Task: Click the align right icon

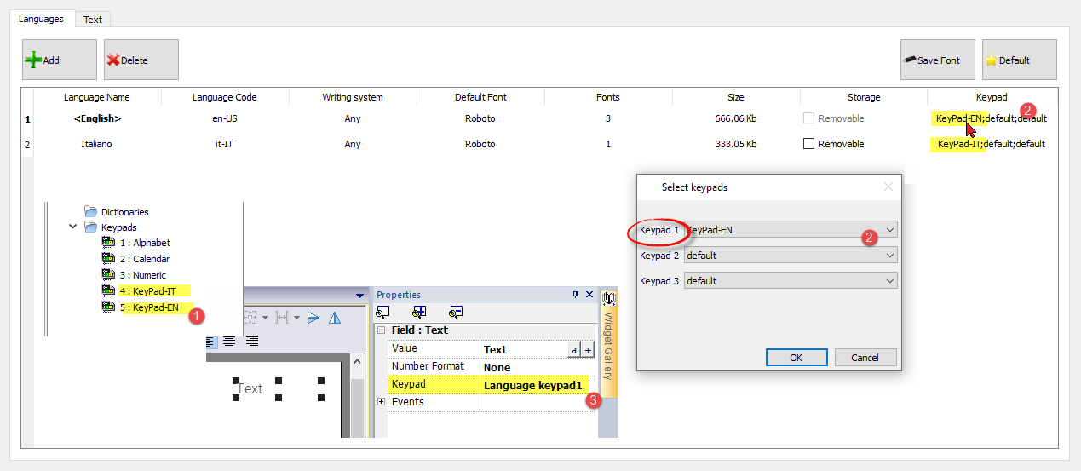Action: click(251, 341)
